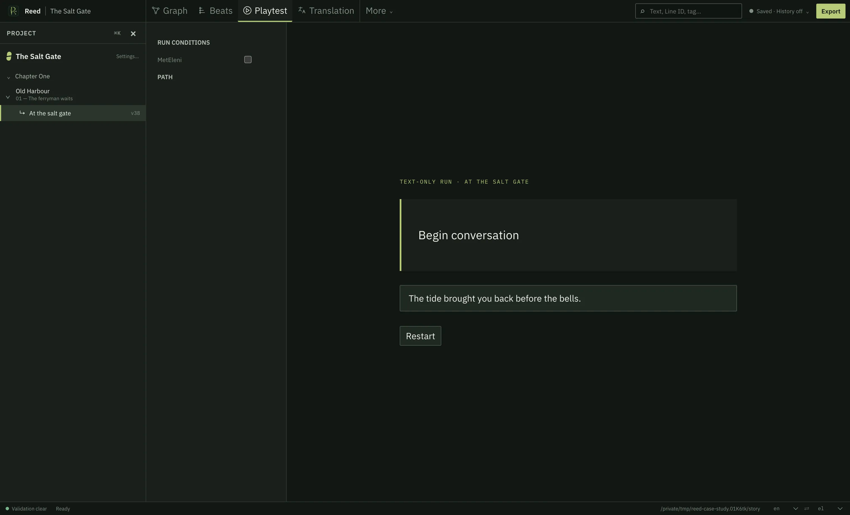Focus the Text, Line ID, tag search field
Viewport: 850px width, 515px height.
point(688,11)
